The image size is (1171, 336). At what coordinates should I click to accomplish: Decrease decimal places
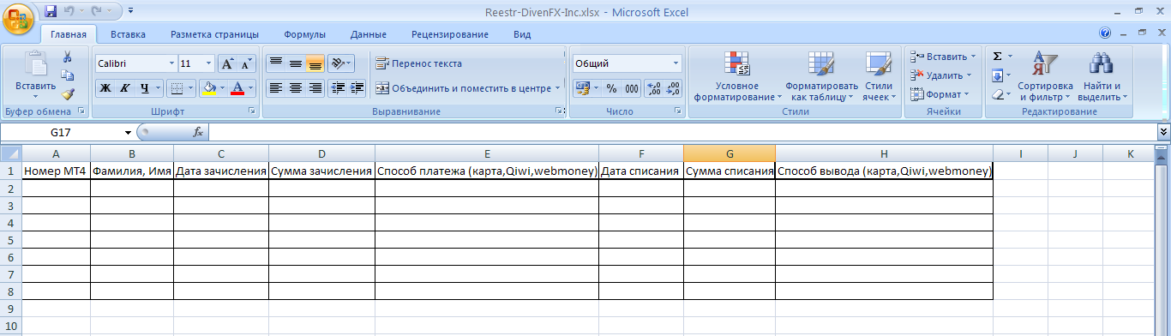pyautogui.click(x=673, y=87)
